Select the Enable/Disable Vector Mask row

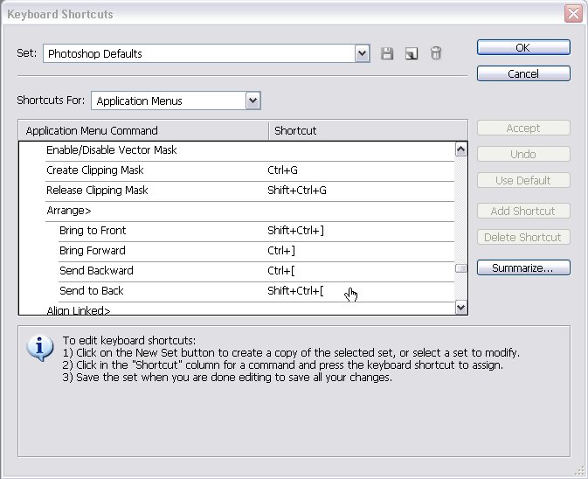pos(250,150)
